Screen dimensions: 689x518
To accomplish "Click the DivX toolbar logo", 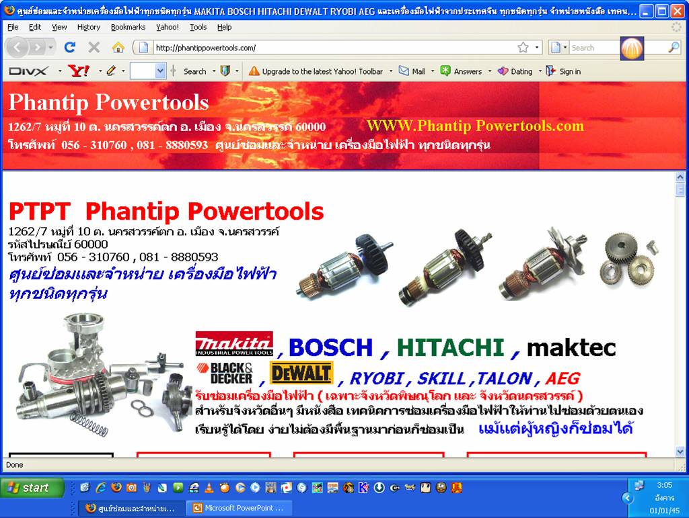I will tap(28, 71).
